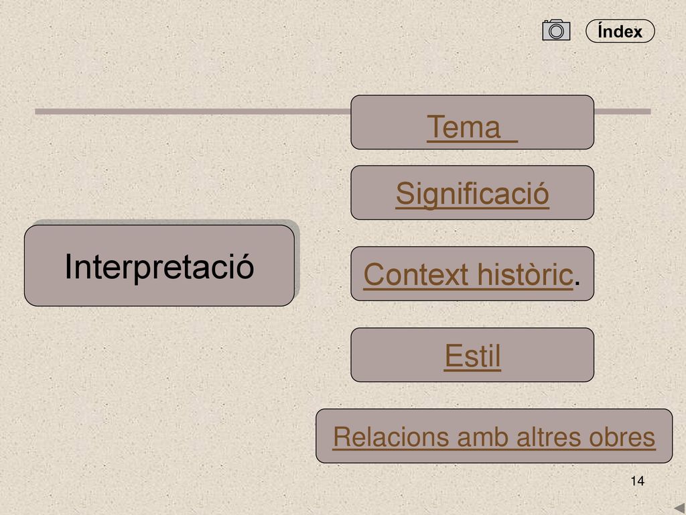The height and width of the screenshot is (515, 686).
Task: Click the box containing Context històric
Action: click(472, 274)
